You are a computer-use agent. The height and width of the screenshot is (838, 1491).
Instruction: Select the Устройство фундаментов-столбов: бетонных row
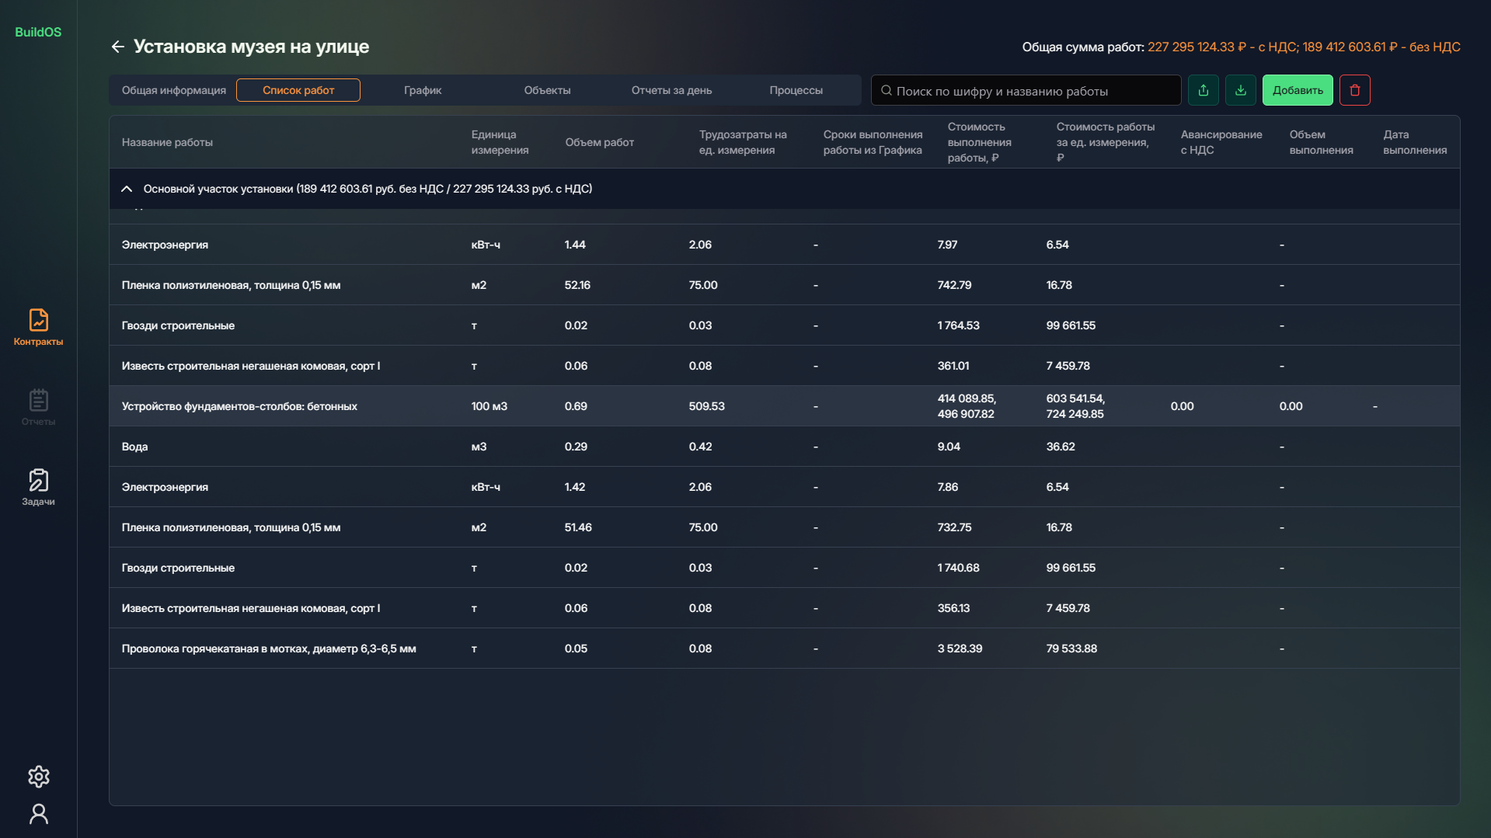point(239,406)
